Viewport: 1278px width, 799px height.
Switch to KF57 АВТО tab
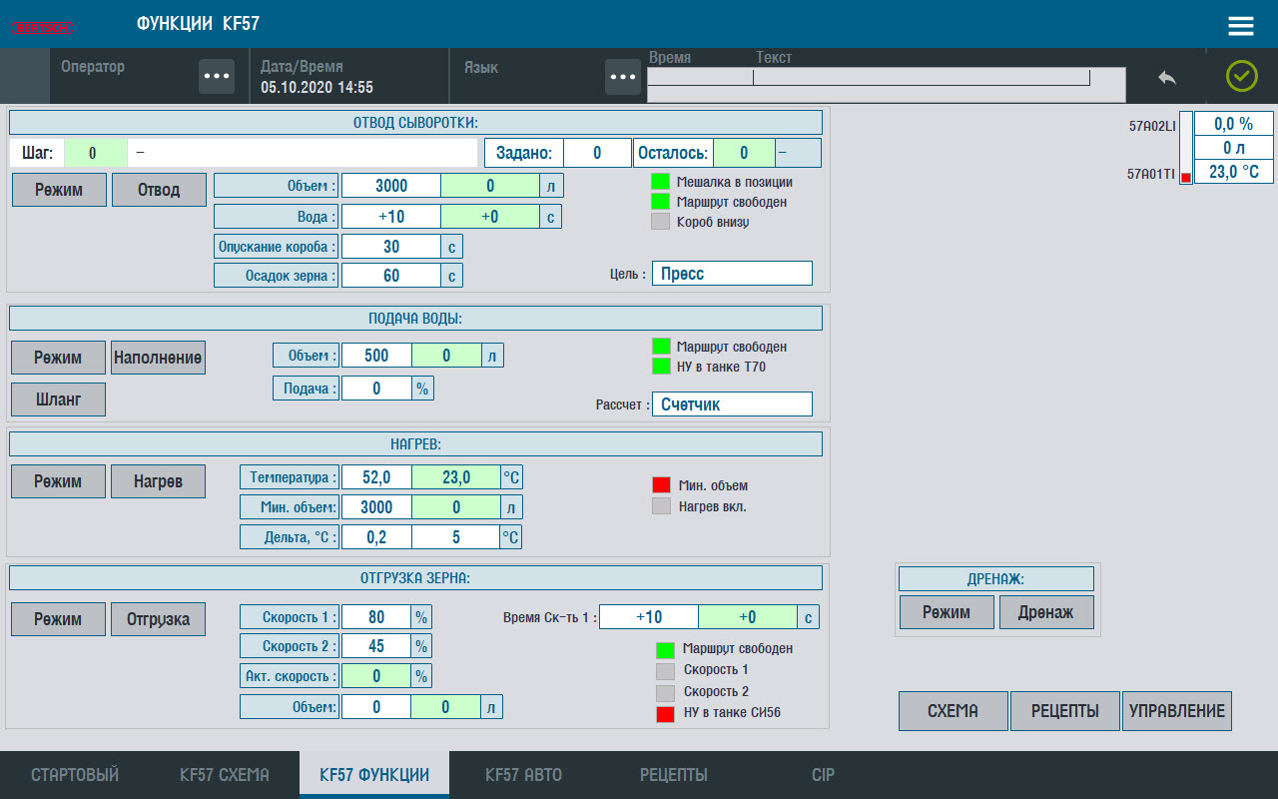pyautogui.click(x=523, y=775)
